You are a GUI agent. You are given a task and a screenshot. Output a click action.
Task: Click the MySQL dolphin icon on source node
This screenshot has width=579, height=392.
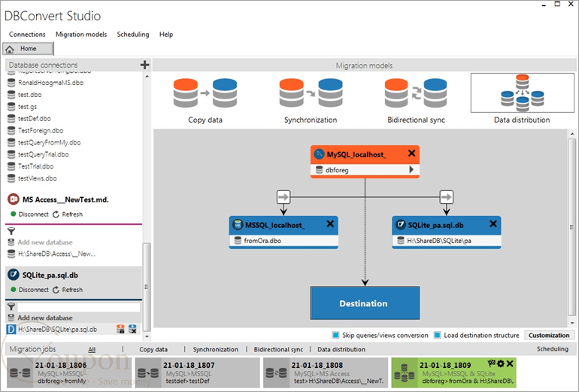pyautogui.click(x=319, y=154)
